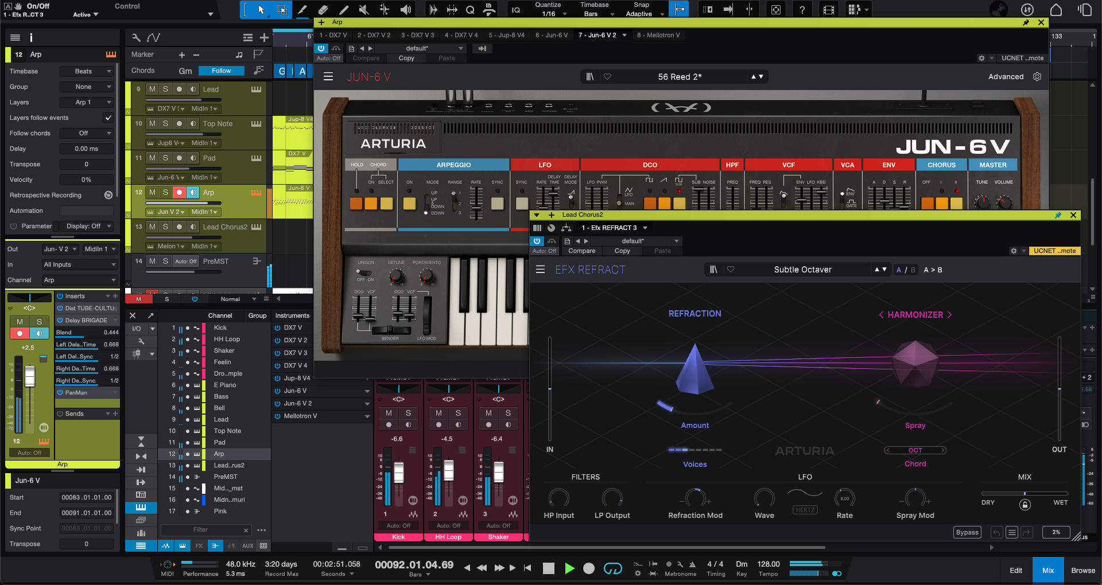Click the record button in transport
Viewport: 1102px width, 585px height.
[x=589, y=568]
